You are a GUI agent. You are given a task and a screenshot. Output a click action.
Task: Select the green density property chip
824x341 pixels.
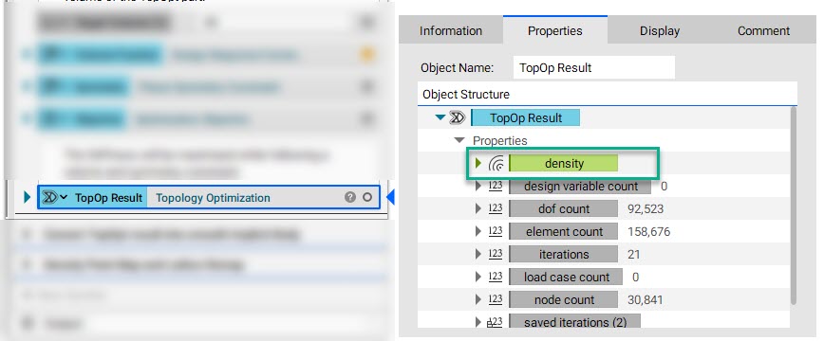[564, 163]
